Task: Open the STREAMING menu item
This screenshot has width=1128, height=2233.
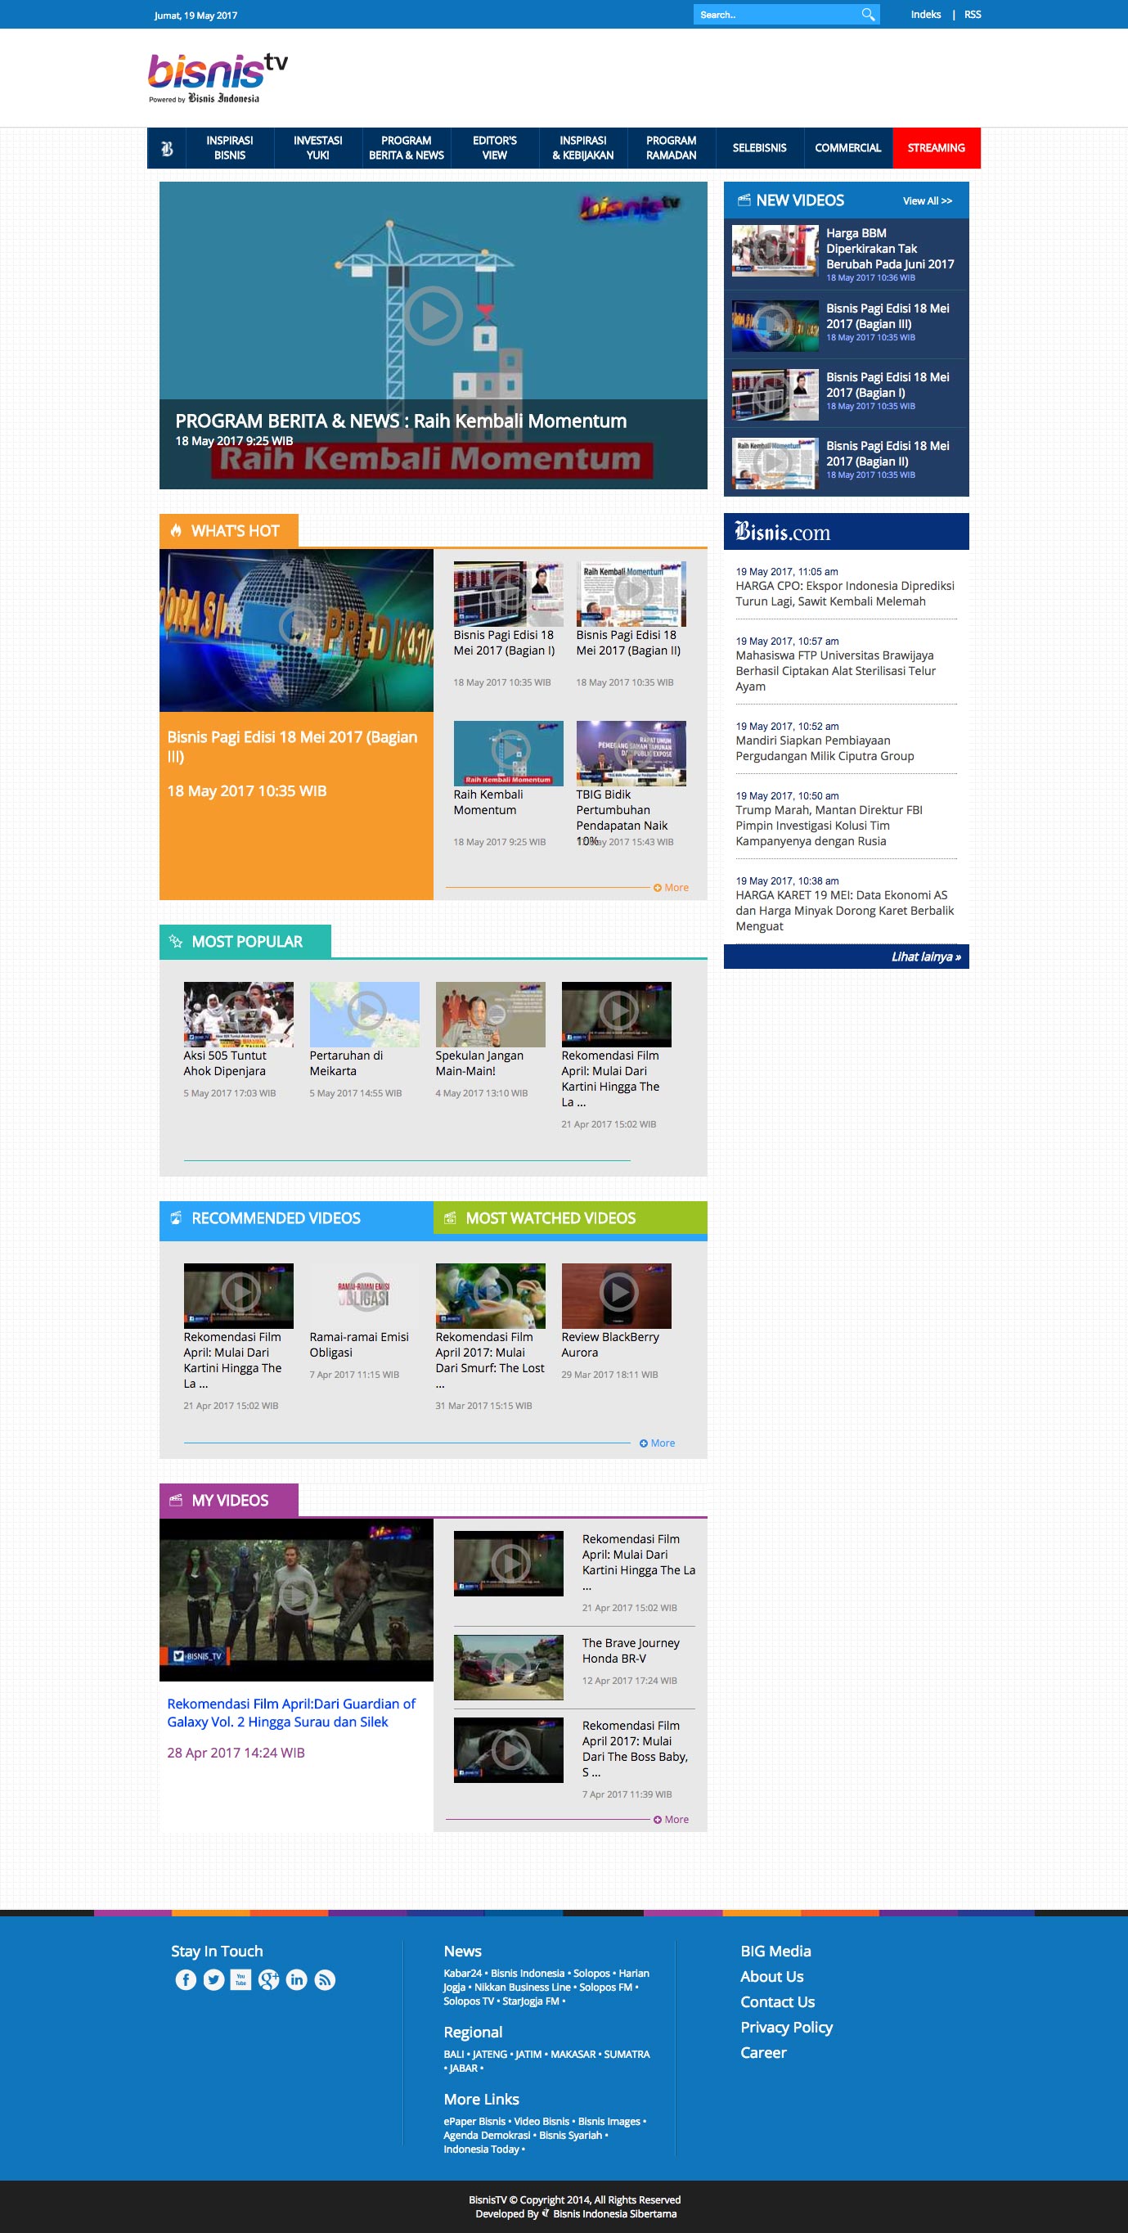Action: pyautogui.click(x=936, y=148)
